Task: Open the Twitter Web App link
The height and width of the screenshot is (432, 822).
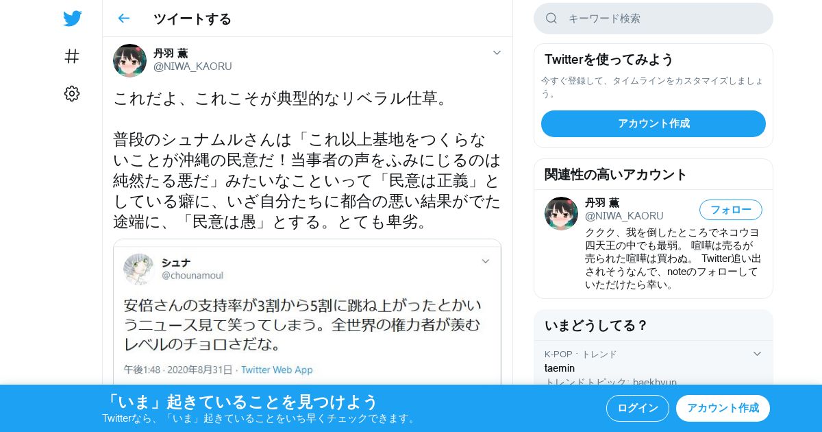Action: [x=277, y=370]
